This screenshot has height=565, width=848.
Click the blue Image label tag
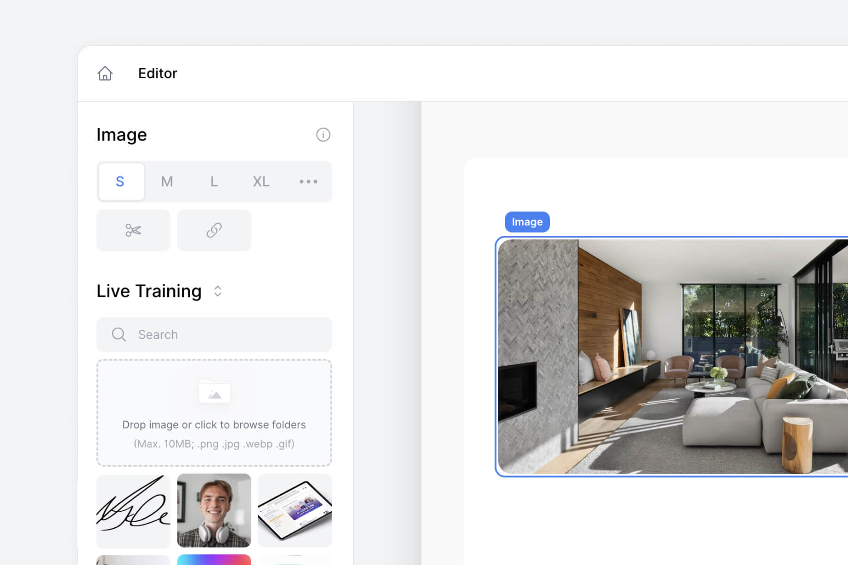[527, 222]
